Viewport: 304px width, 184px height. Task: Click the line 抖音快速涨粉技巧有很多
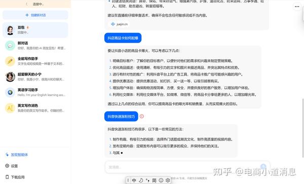tap(145, 129)
